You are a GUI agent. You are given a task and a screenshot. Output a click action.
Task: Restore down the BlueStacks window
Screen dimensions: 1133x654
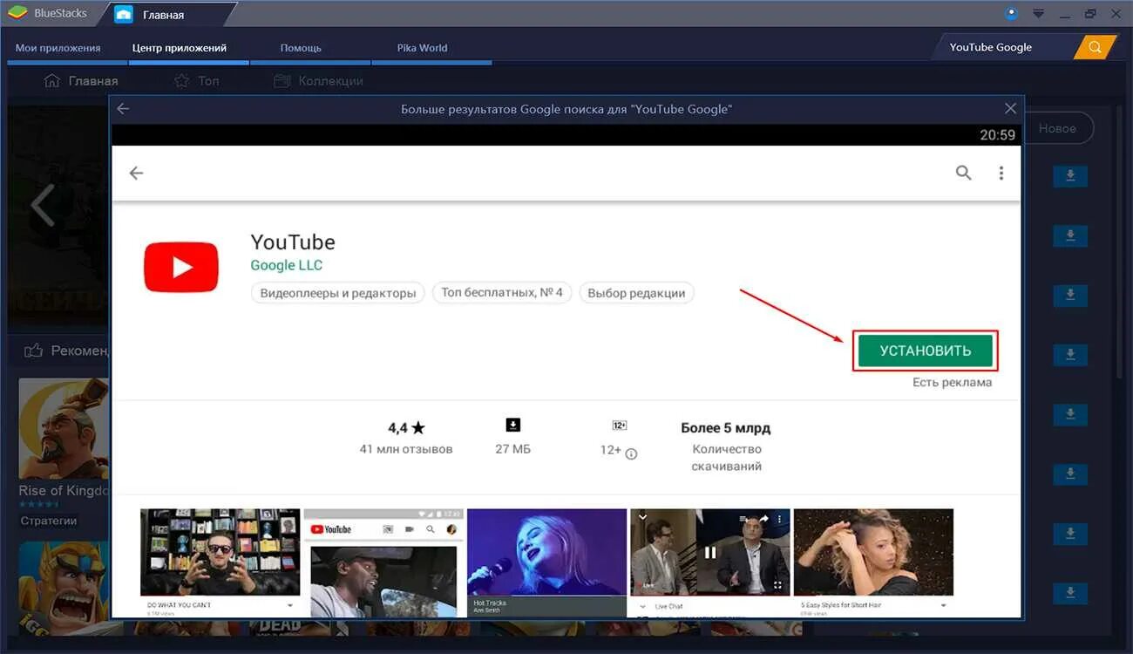pos(1090,13)
